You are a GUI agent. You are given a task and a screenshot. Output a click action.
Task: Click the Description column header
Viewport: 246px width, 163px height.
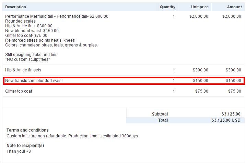[x=15, y=7]
